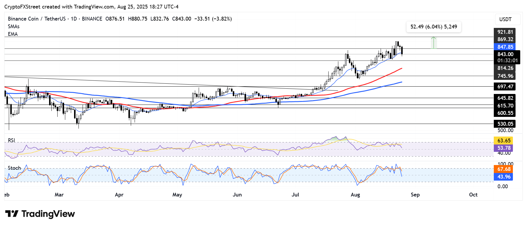
Task: Select the Binance Coin / TetherUS symbol title
Action: tap(37, 19)
